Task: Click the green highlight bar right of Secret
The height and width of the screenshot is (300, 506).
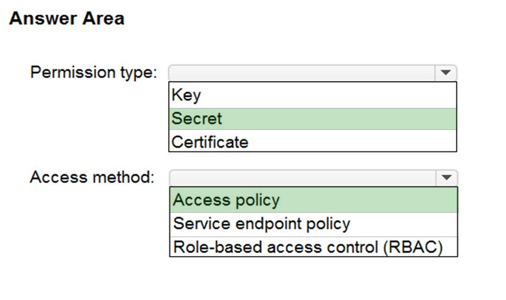Action: pyautogui.click(x=339, y=119)
